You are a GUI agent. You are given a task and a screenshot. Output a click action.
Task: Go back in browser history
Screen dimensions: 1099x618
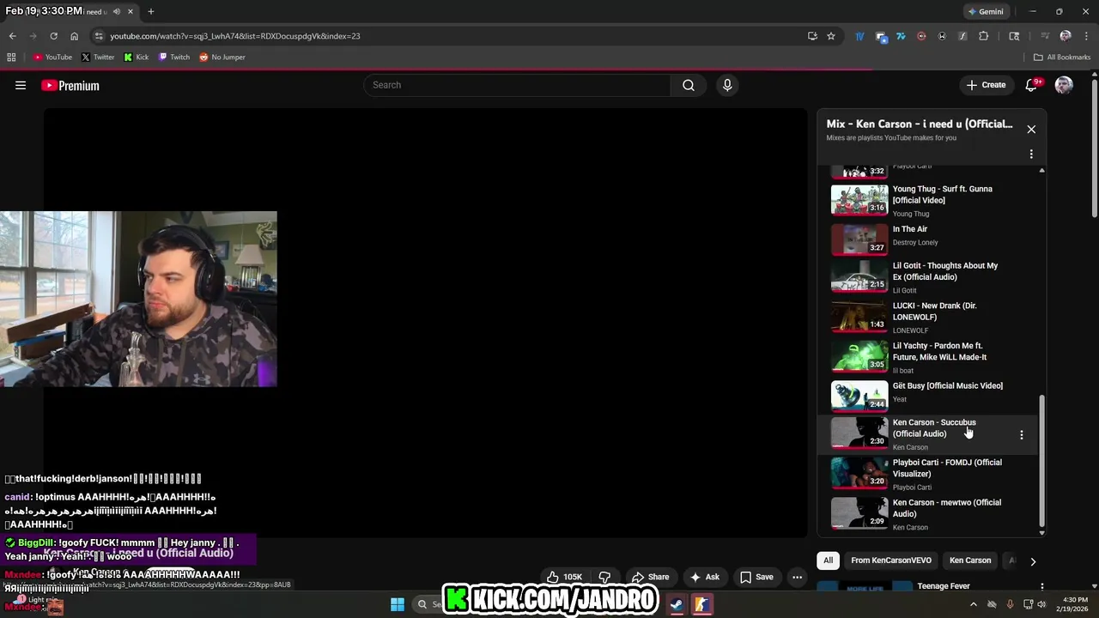click(x=12, y=36)
